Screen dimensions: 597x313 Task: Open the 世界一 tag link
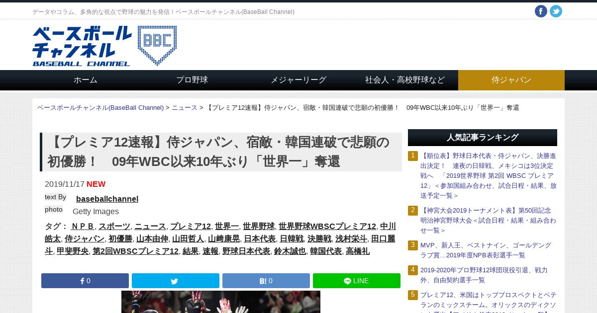point(227,226)
